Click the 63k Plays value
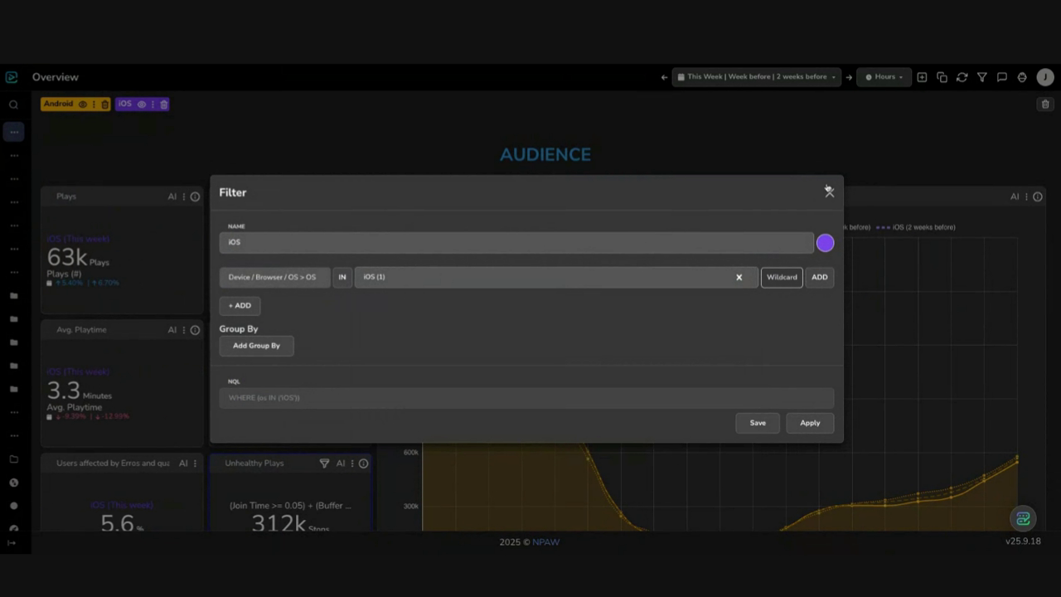The width and height of the screenshot is (1061, 597). tap(78, 258)
